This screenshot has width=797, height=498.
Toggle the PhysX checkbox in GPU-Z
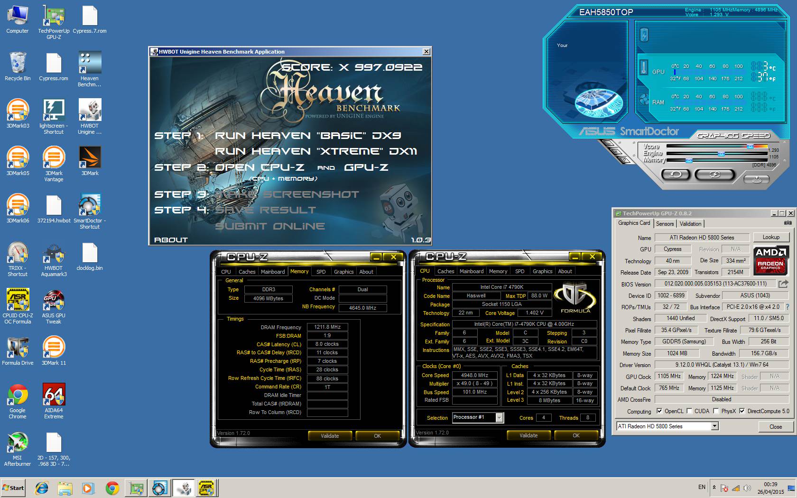[x=716, y=411]
